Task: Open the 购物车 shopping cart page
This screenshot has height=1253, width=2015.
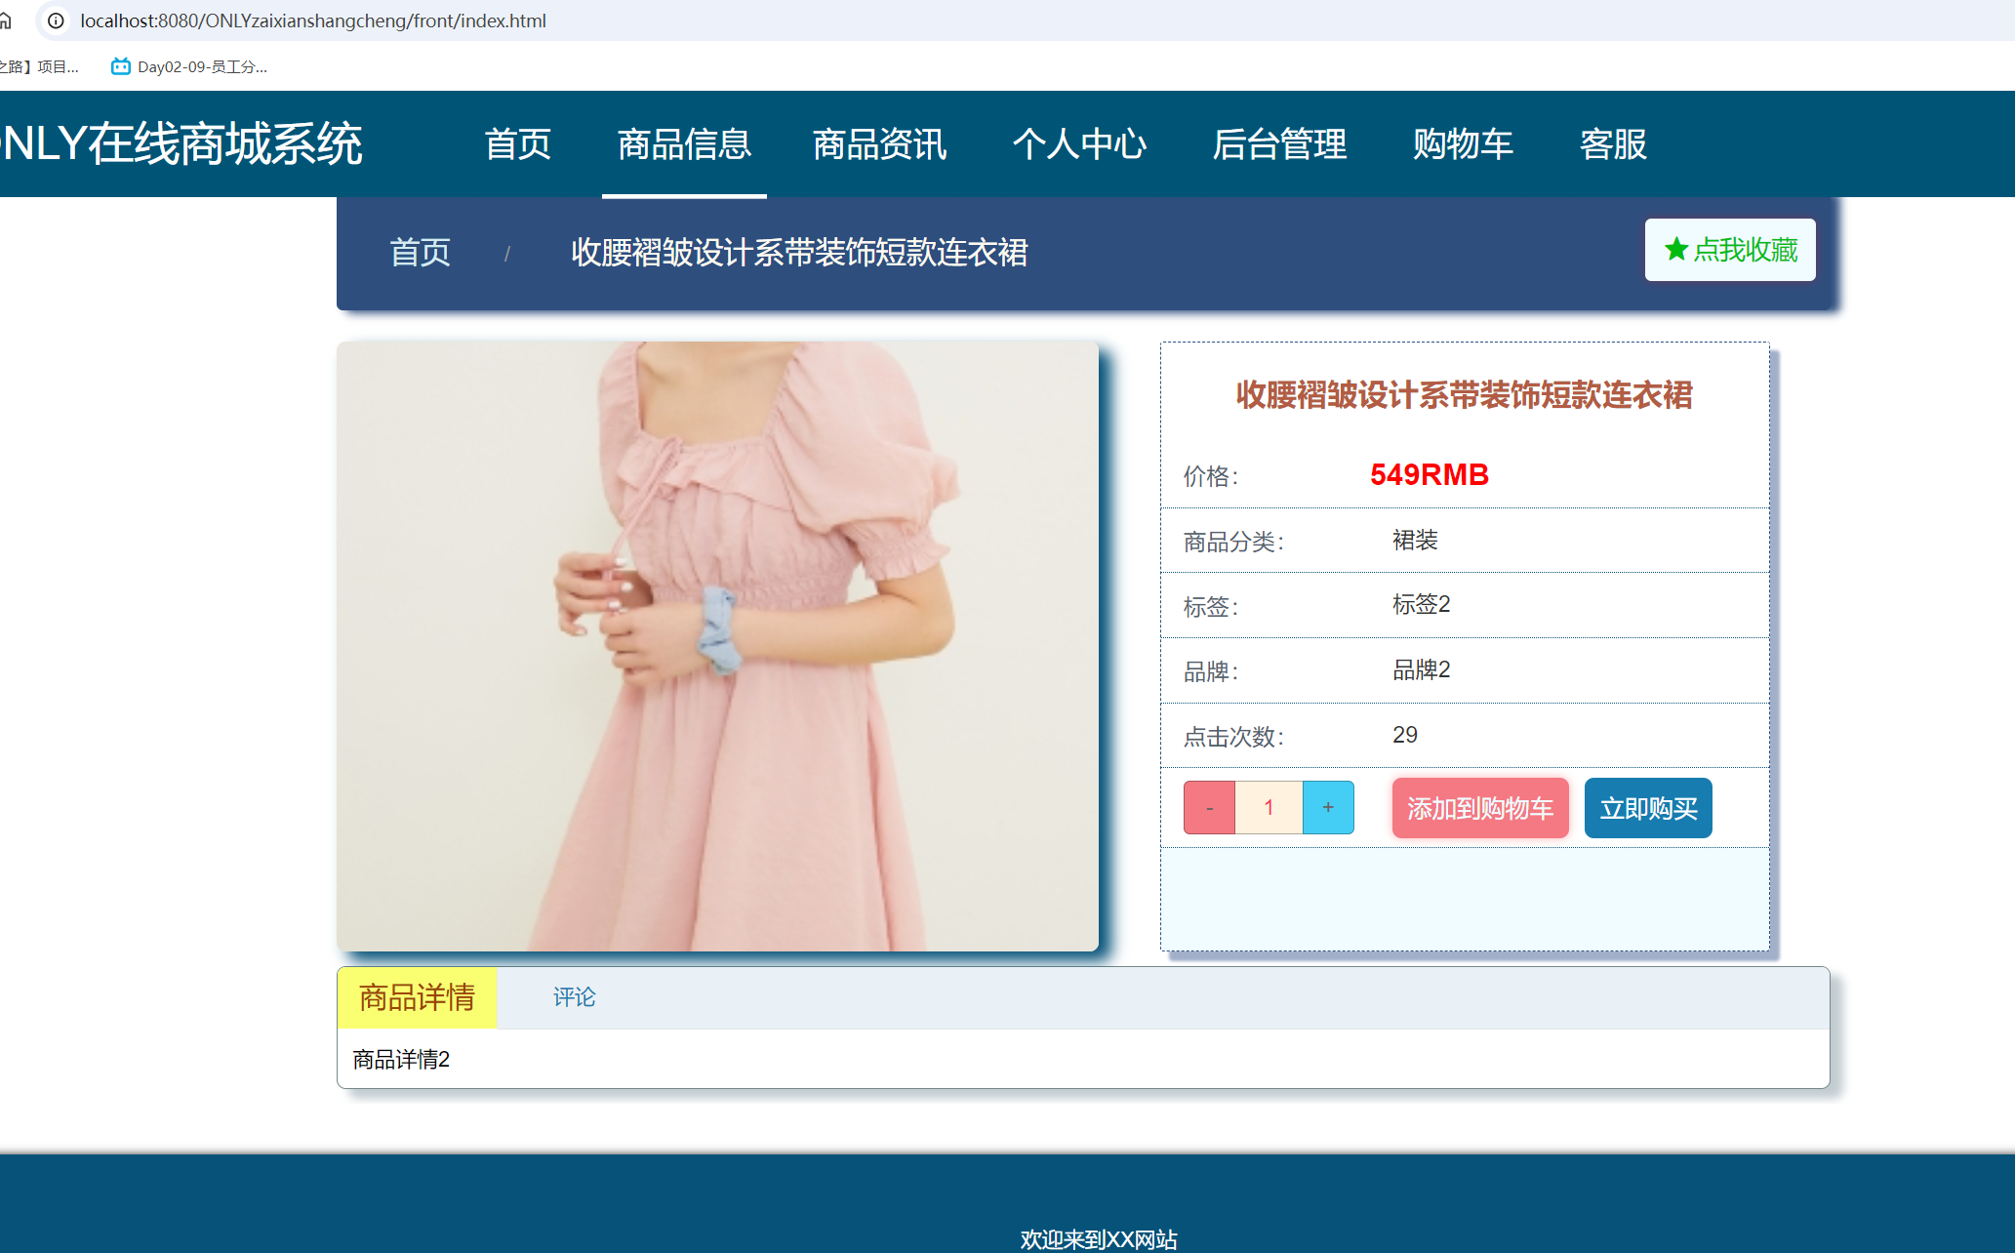Action: point(1461,144)
